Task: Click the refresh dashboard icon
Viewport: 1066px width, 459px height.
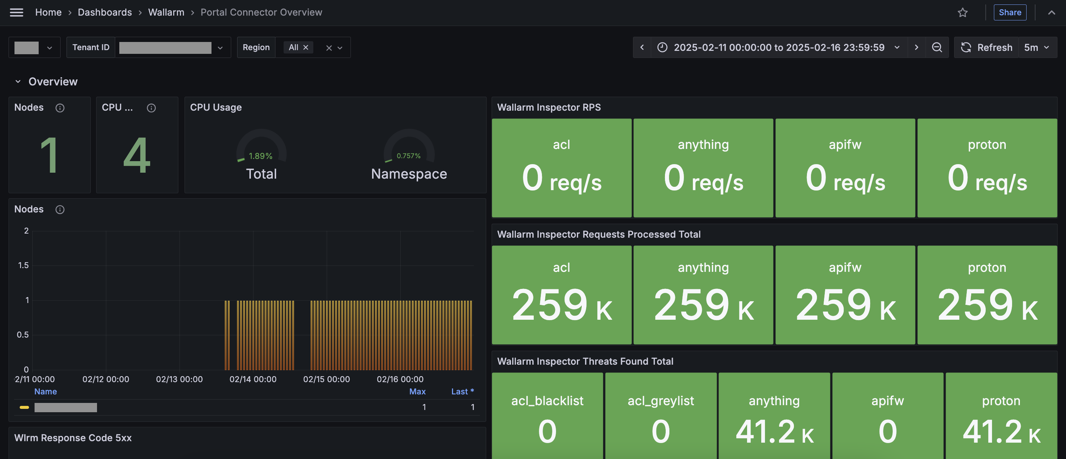Action: tap(966, 48)
